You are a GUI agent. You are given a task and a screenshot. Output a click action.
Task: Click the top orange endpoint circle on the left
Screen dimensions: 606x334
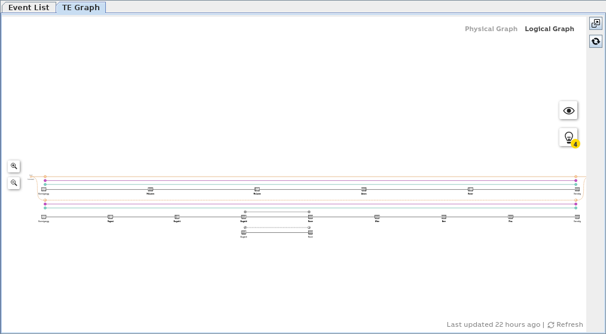(45, 177)
